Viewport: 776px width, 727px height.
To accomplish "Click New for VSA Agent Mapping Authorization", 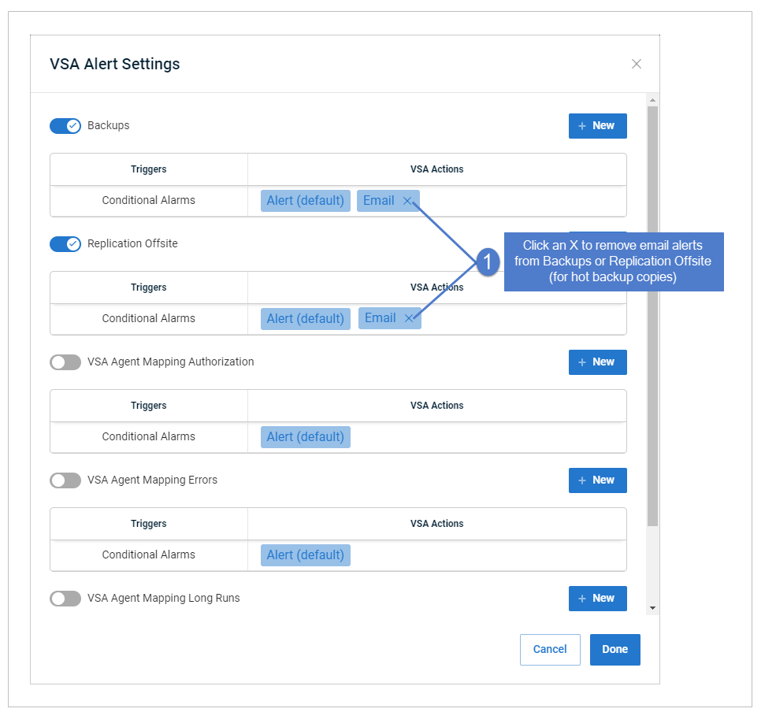I will click(x=597, y=362).
